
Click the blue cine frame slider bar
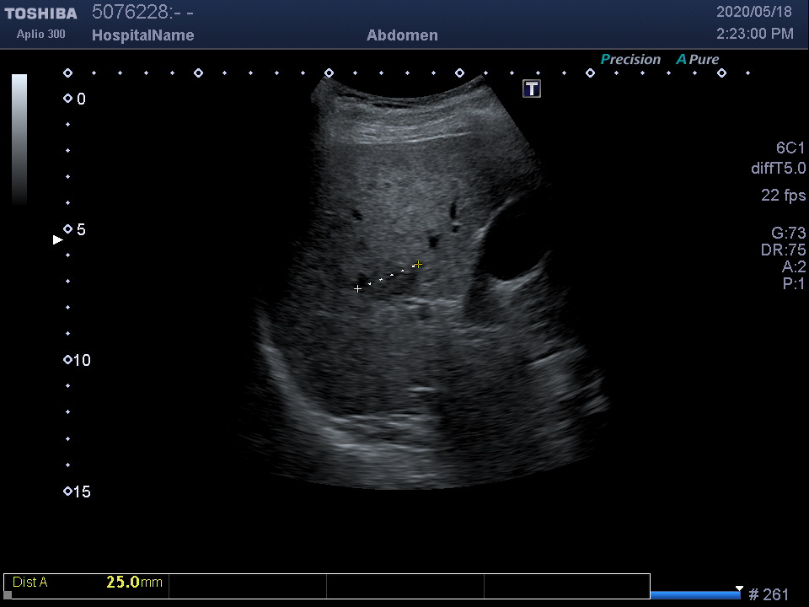tap(694, 594)
